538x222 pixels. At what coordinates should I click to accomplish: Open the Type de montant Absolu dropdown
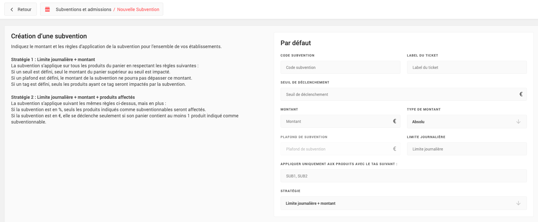463,122
